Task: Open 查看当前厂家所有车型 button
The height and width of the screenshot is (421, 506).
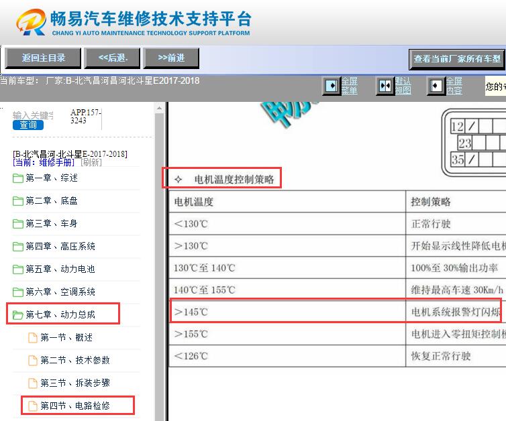Action: pos(456,59)
